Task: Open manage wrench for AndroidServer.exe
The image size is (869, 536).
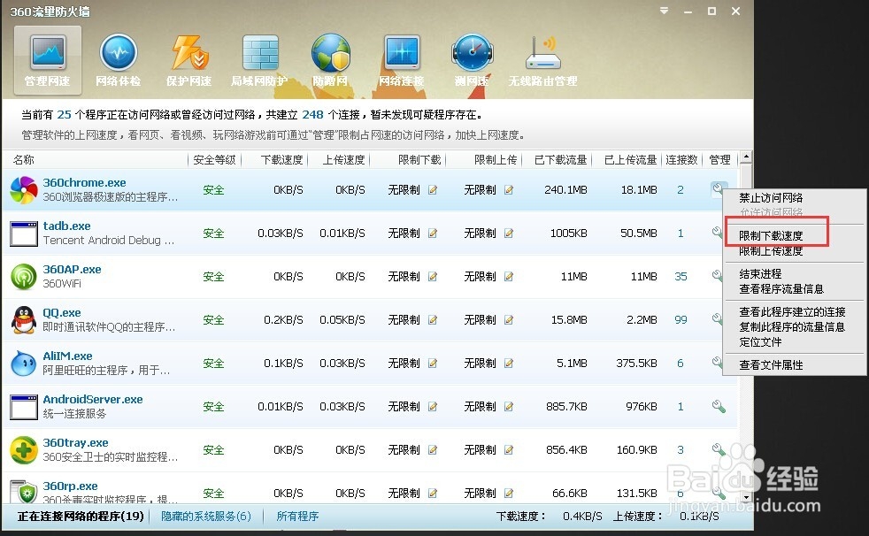Action: 719,407
